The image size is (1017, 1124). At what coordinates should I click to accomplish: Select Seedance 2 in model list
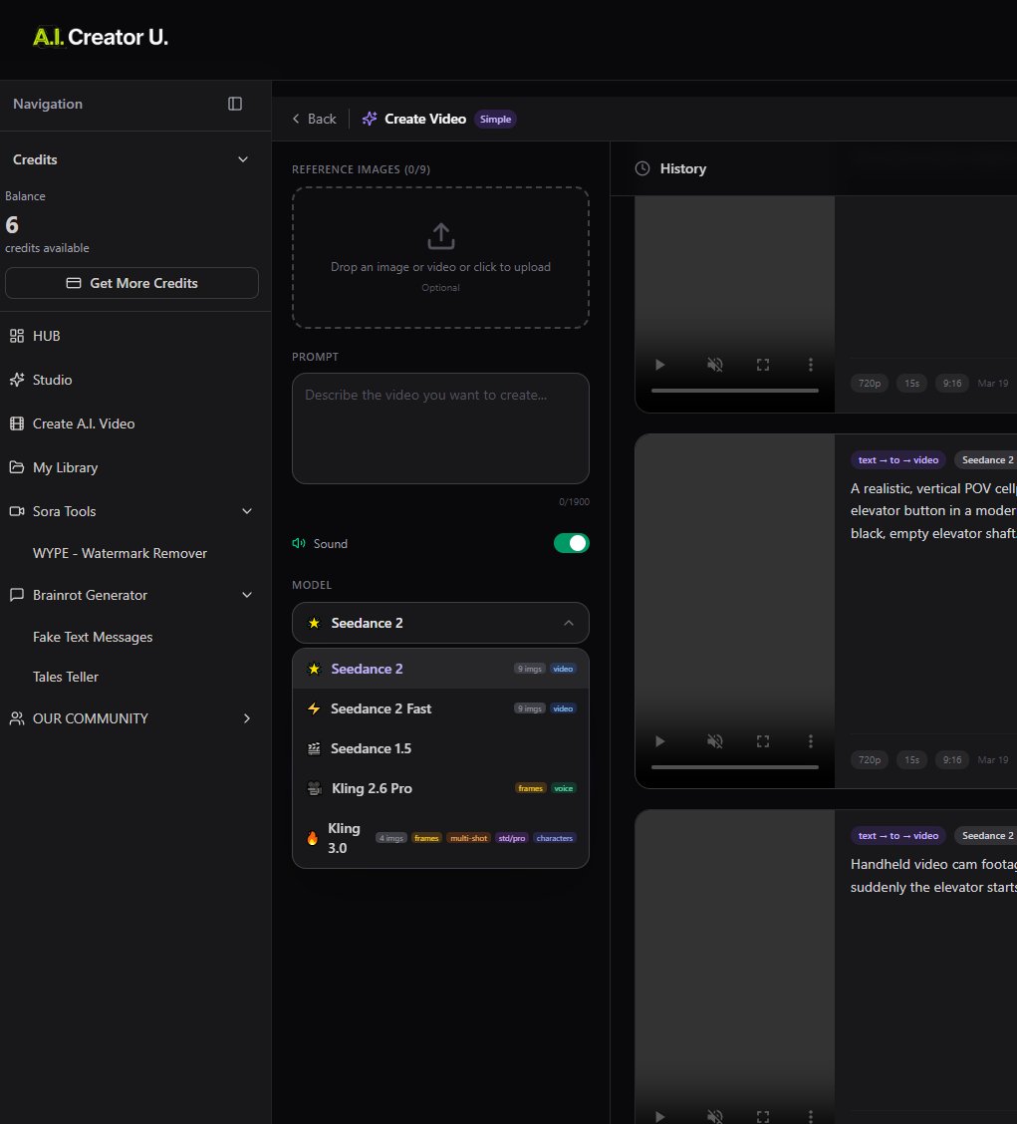(x=441, y=669)
